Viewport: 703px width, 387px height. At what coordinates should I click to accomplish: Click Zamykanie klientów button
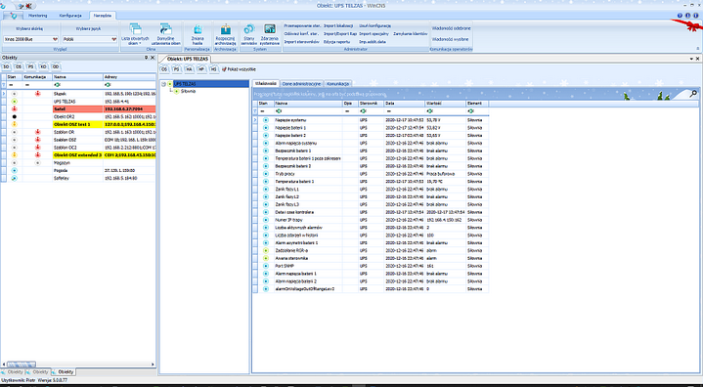(411, 33)
